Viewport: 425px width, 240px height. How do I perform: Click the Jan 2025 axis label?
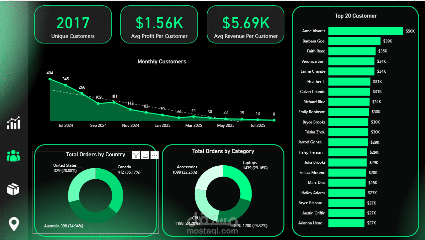coord(162,125)
